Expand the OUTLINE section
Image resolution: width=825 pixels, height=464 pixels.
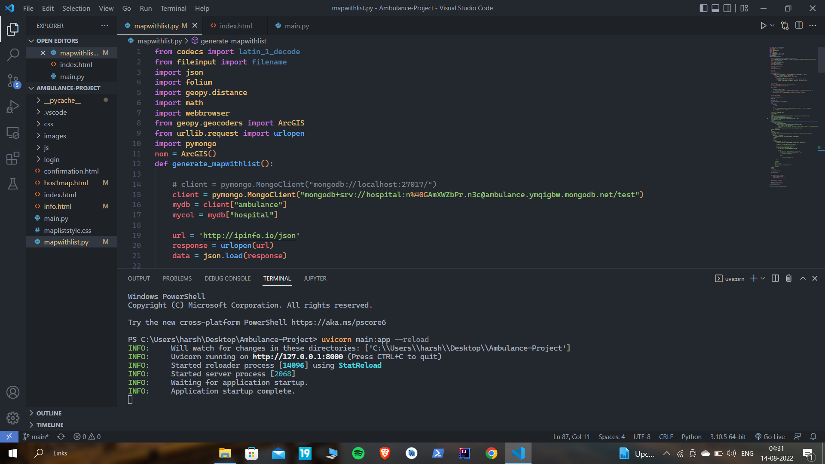coord(49,413)
